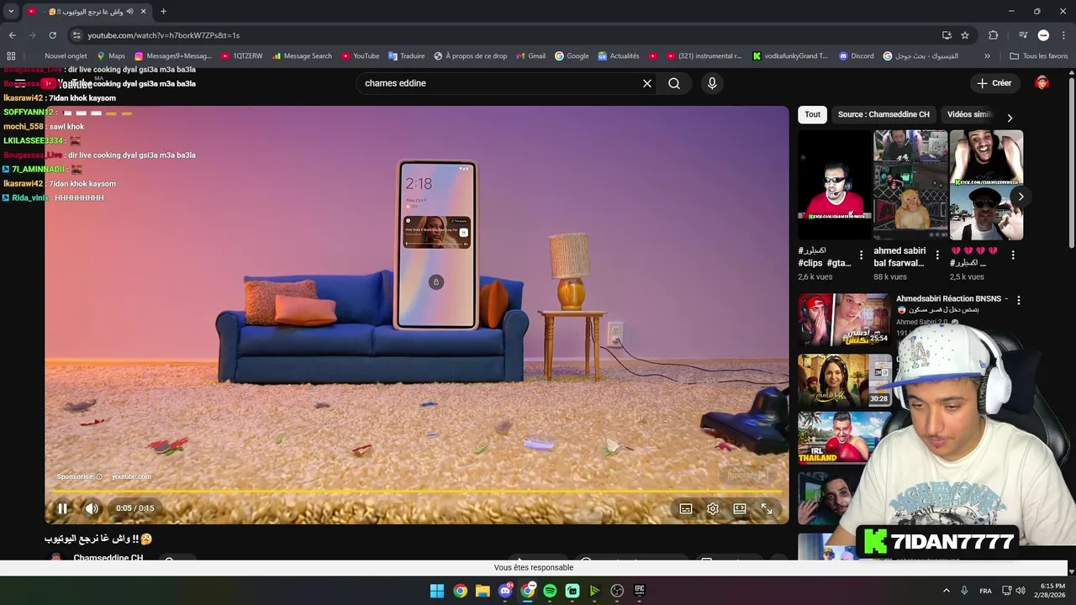Expand hidden bookmarks with chevron

(987, 56)
